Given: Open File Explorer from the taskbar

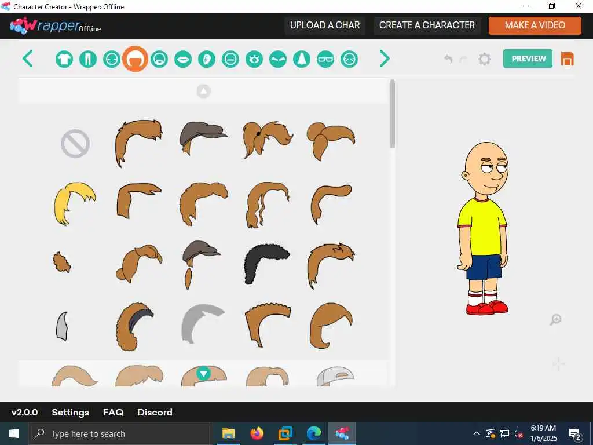Looking at the screenshot, I should pos(228,433).
